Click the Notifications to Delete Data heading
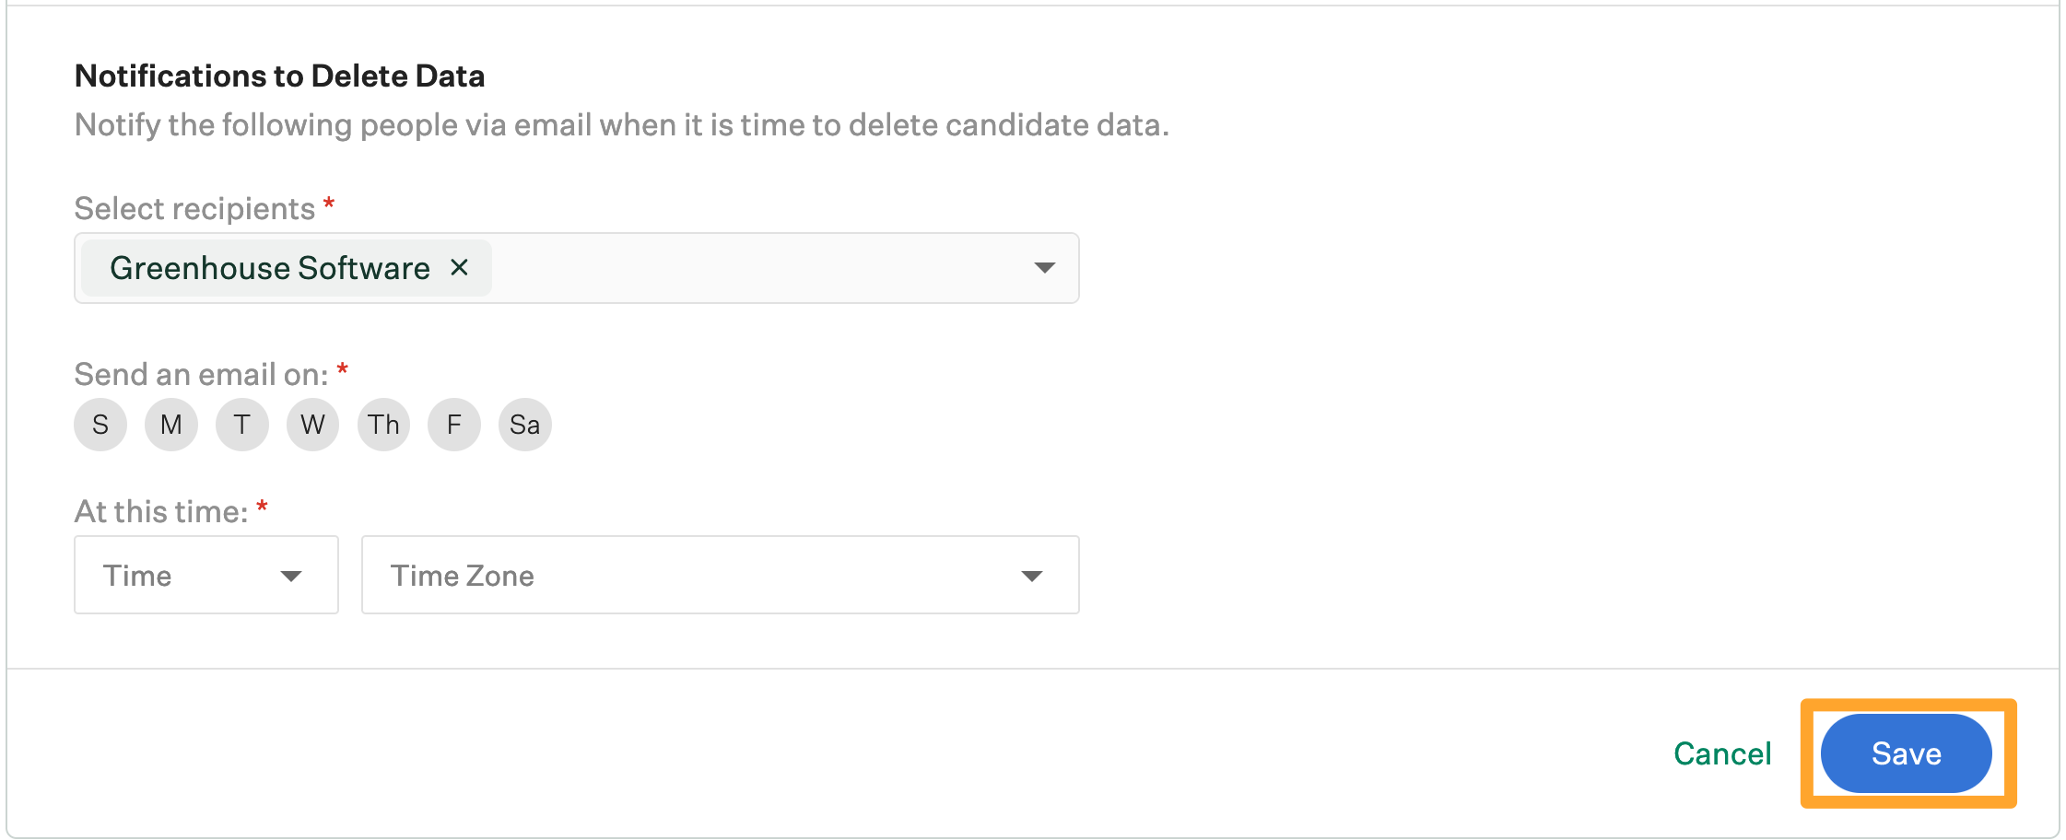 pyautogui.click(x=279, y=76)
